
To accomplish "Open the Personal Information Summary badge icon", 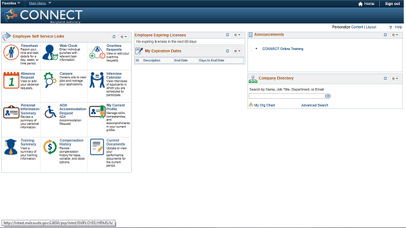I will [x=11, y=112].
